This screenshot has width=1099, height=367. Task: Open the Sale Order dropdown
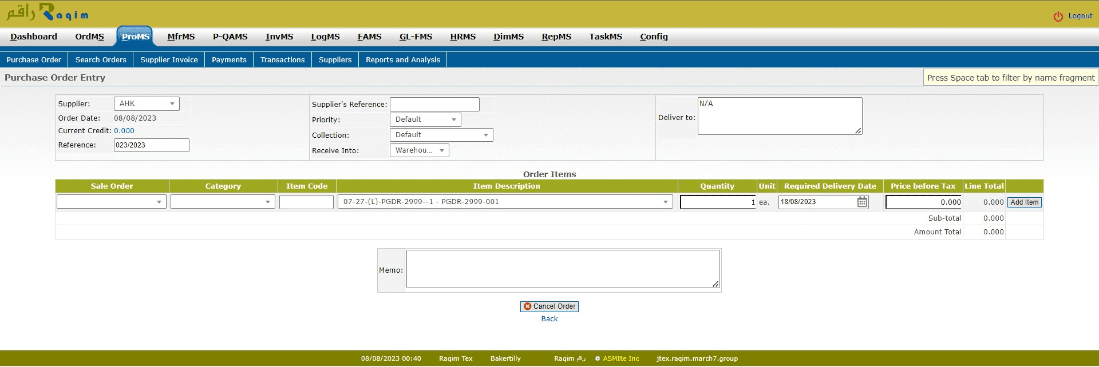(x=112, y=202)
